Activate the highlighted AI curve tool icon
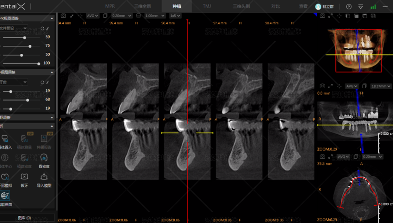Viewport: 393px width, 223px height. click(5, 196)
